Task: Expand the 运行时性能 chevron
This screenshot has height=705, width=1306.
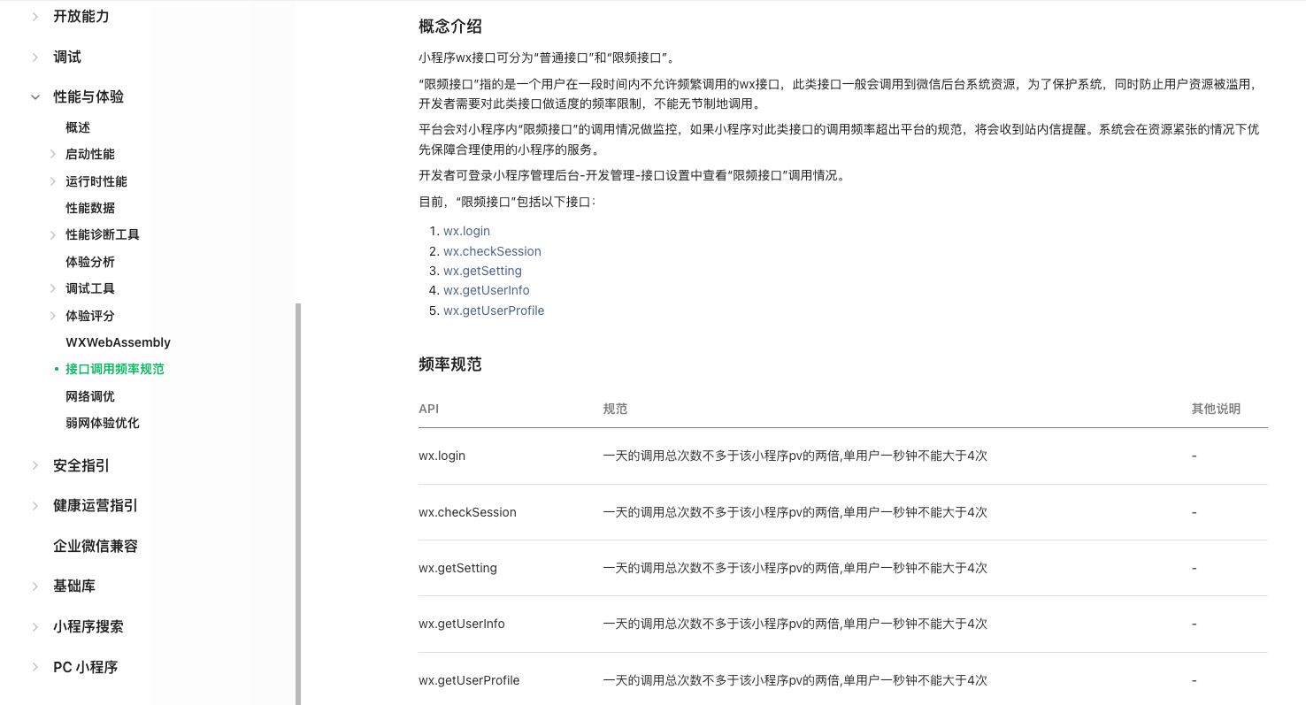Action: click(x=53, y=181)
